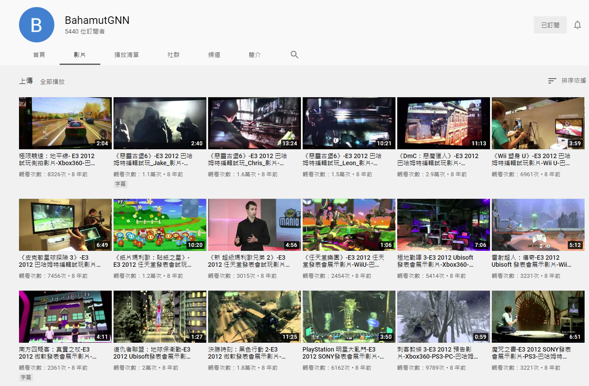Click the title 《紙片瑪利歐：貼紙之星》

coord(153,261)
